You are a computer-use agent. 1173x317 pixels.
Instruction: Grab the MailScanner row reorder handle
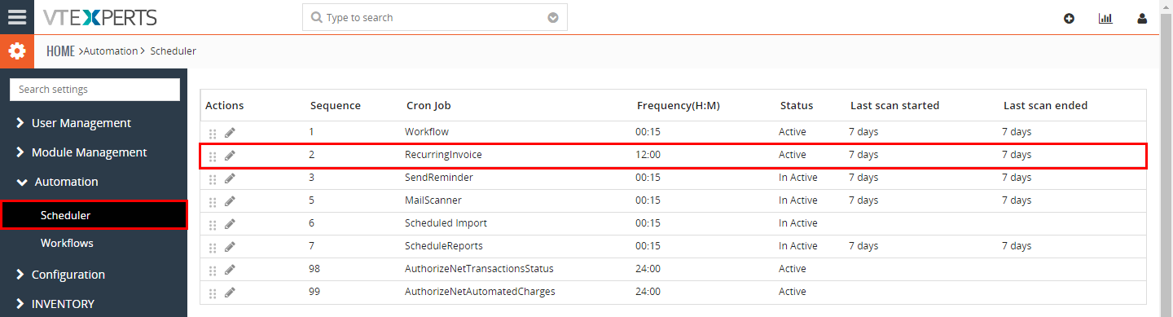point(213,202)
